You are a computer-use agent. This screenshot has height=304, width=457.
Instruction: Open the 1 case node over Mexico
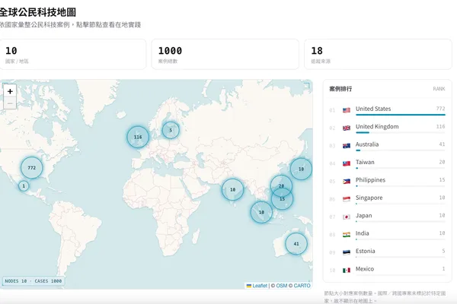click(24, 186)
